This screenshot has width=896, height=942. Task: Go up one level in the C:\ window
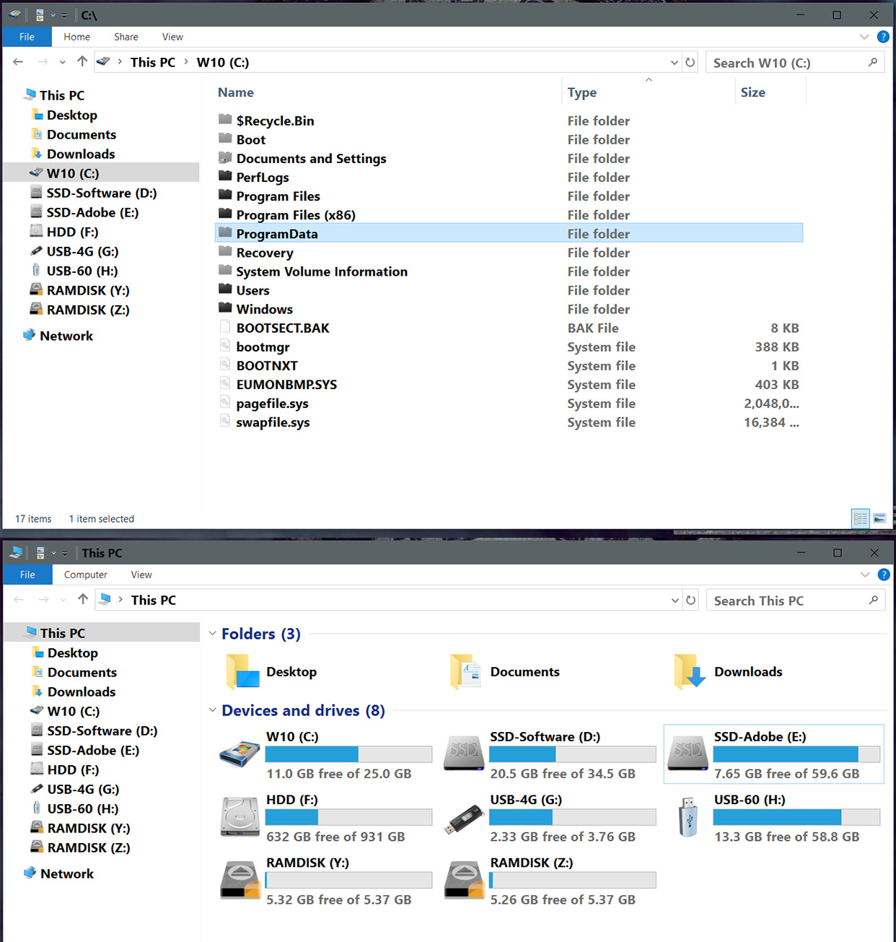tap(82, 62)
